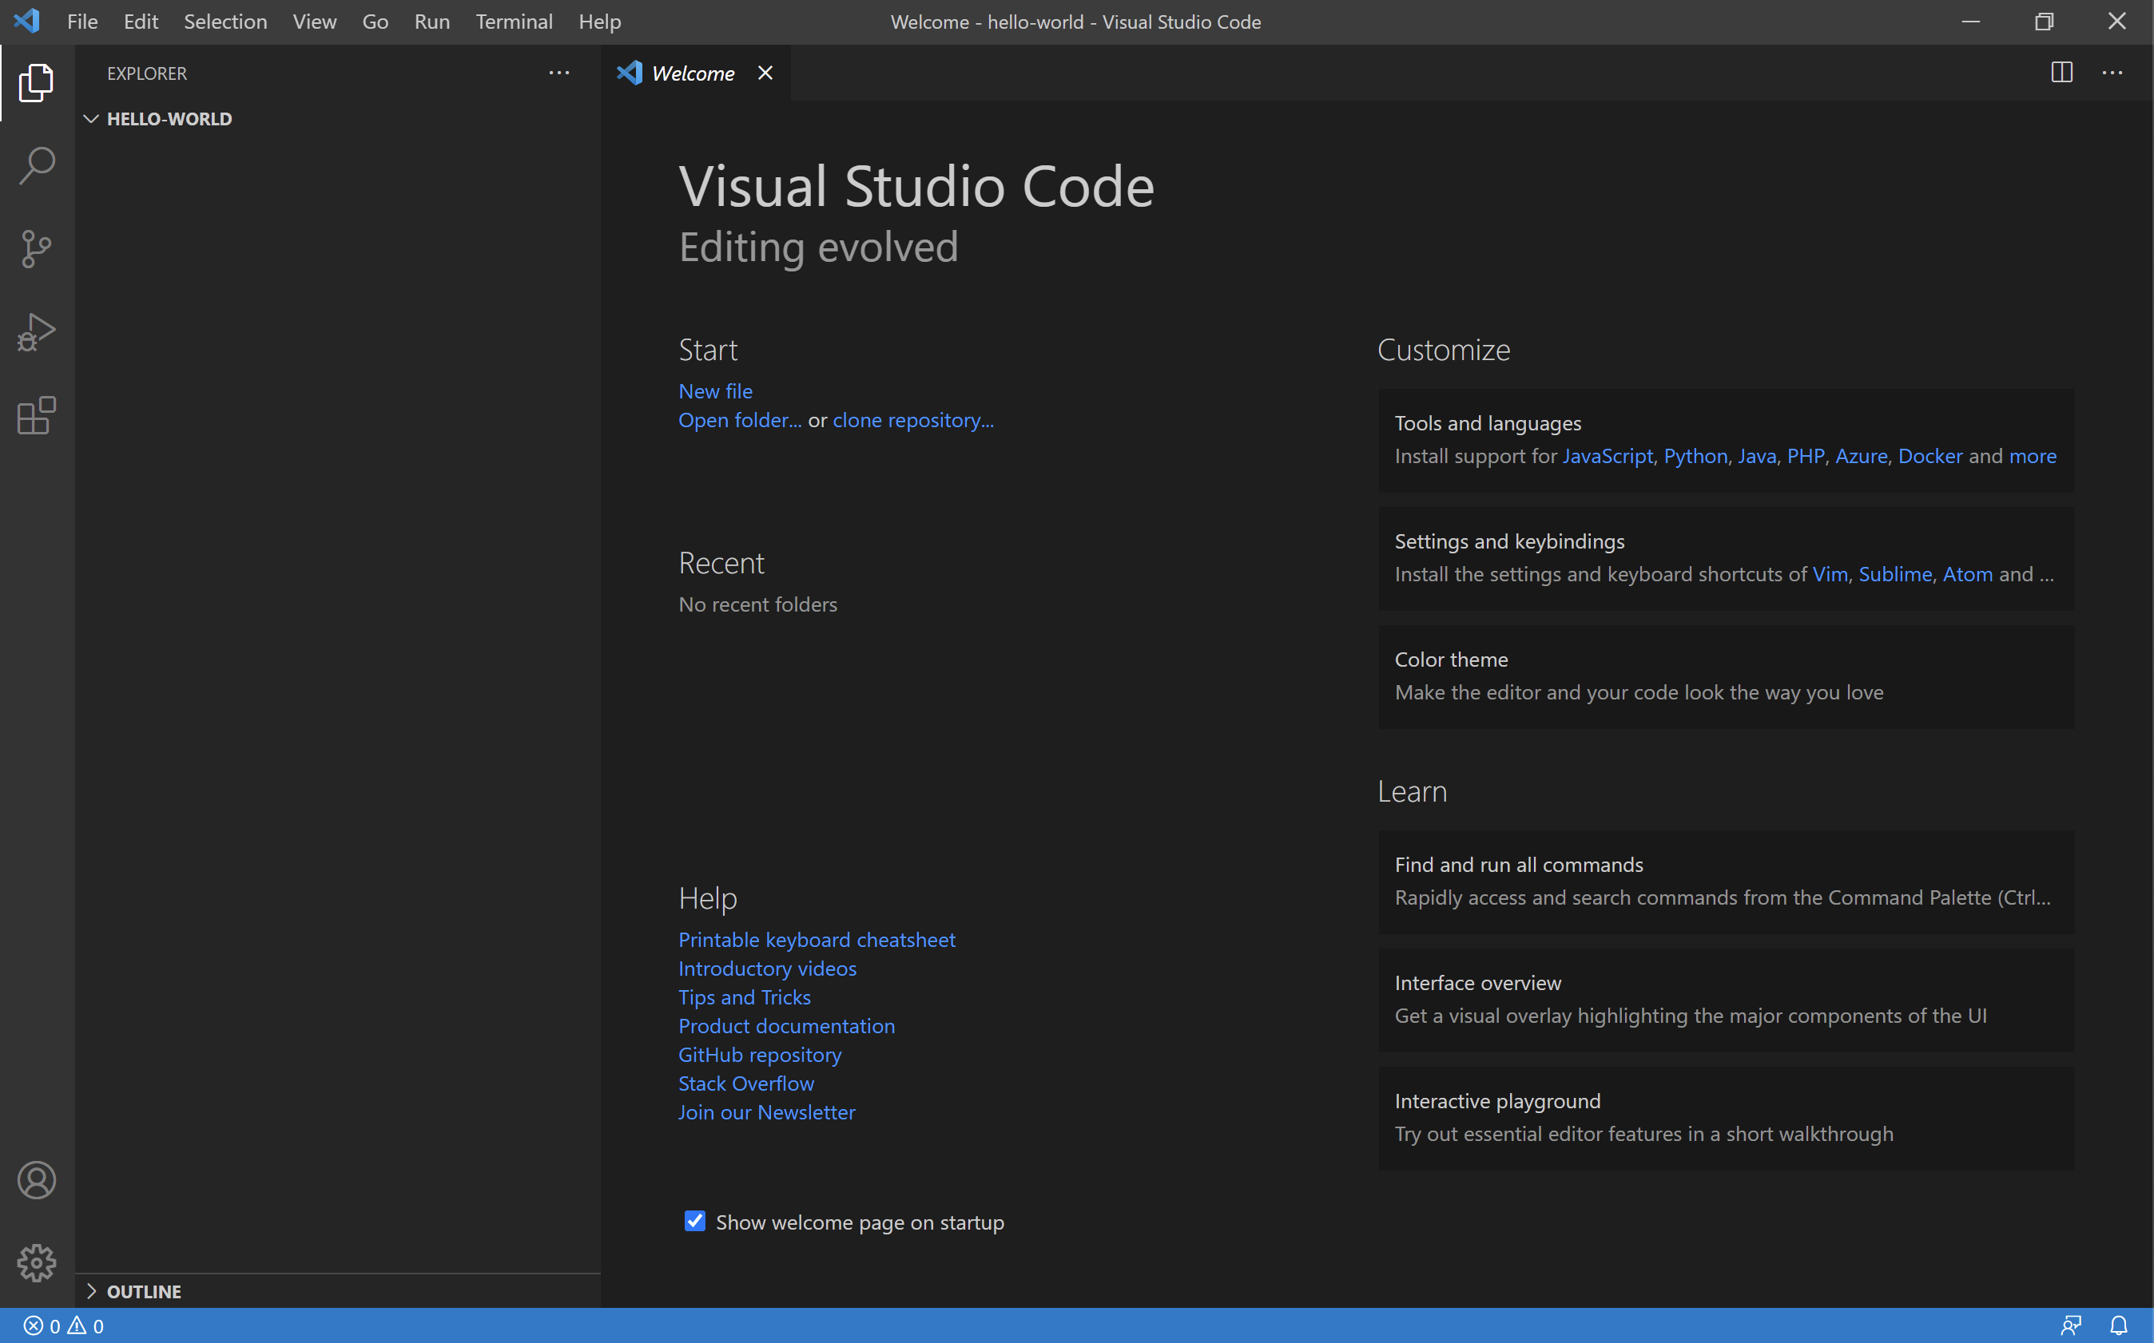The height and width of the screenshot is (1343, 2154).
Task: Click the feedback icon in status bar
Action: (2070, 1325)
